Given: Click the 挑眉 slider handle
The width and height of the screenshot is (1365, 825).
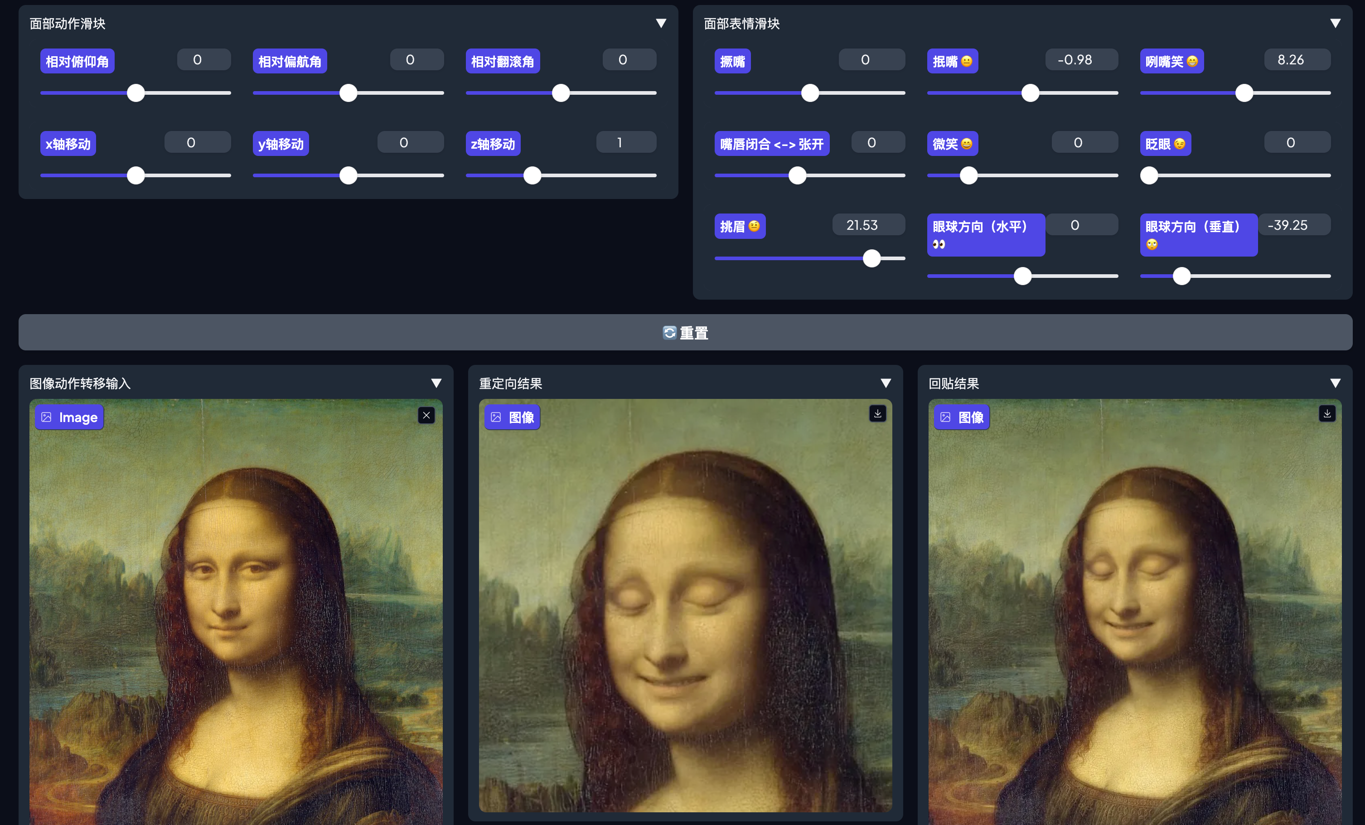Looking at the screenshot, I should tap(871, 258).
